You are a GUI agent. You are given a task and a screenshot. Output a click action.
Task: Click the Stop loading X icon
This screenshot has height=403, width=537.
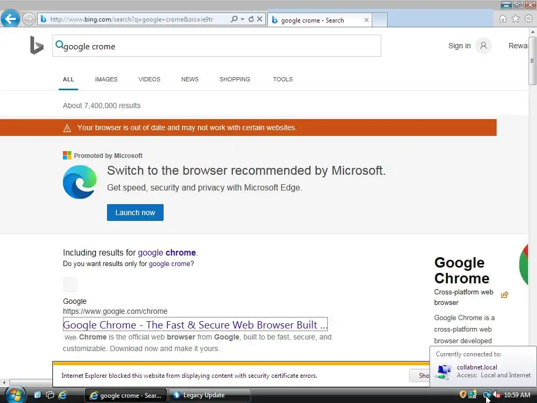pos(260,19)
